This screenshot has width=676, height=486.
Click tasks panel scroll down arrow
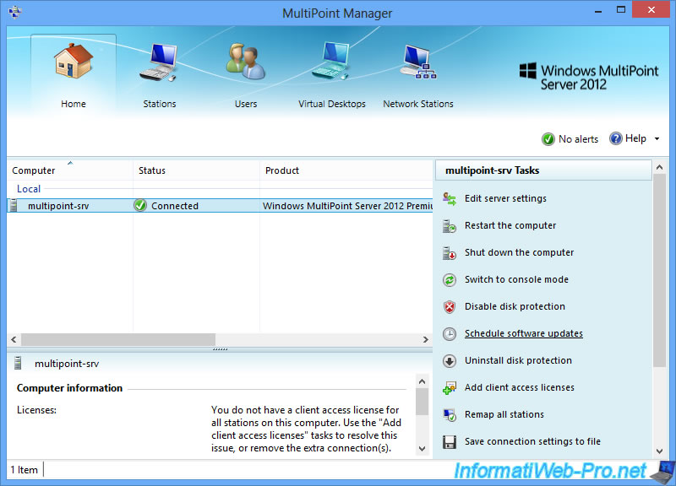click(x=659, y=451)
